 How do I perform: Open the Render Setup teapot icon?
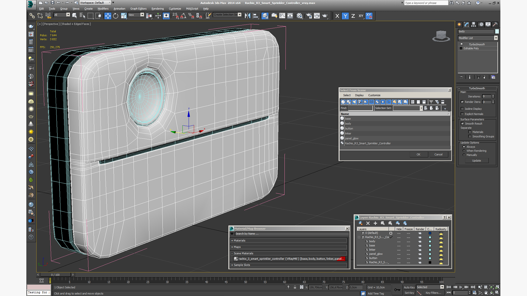pos(309,16)
